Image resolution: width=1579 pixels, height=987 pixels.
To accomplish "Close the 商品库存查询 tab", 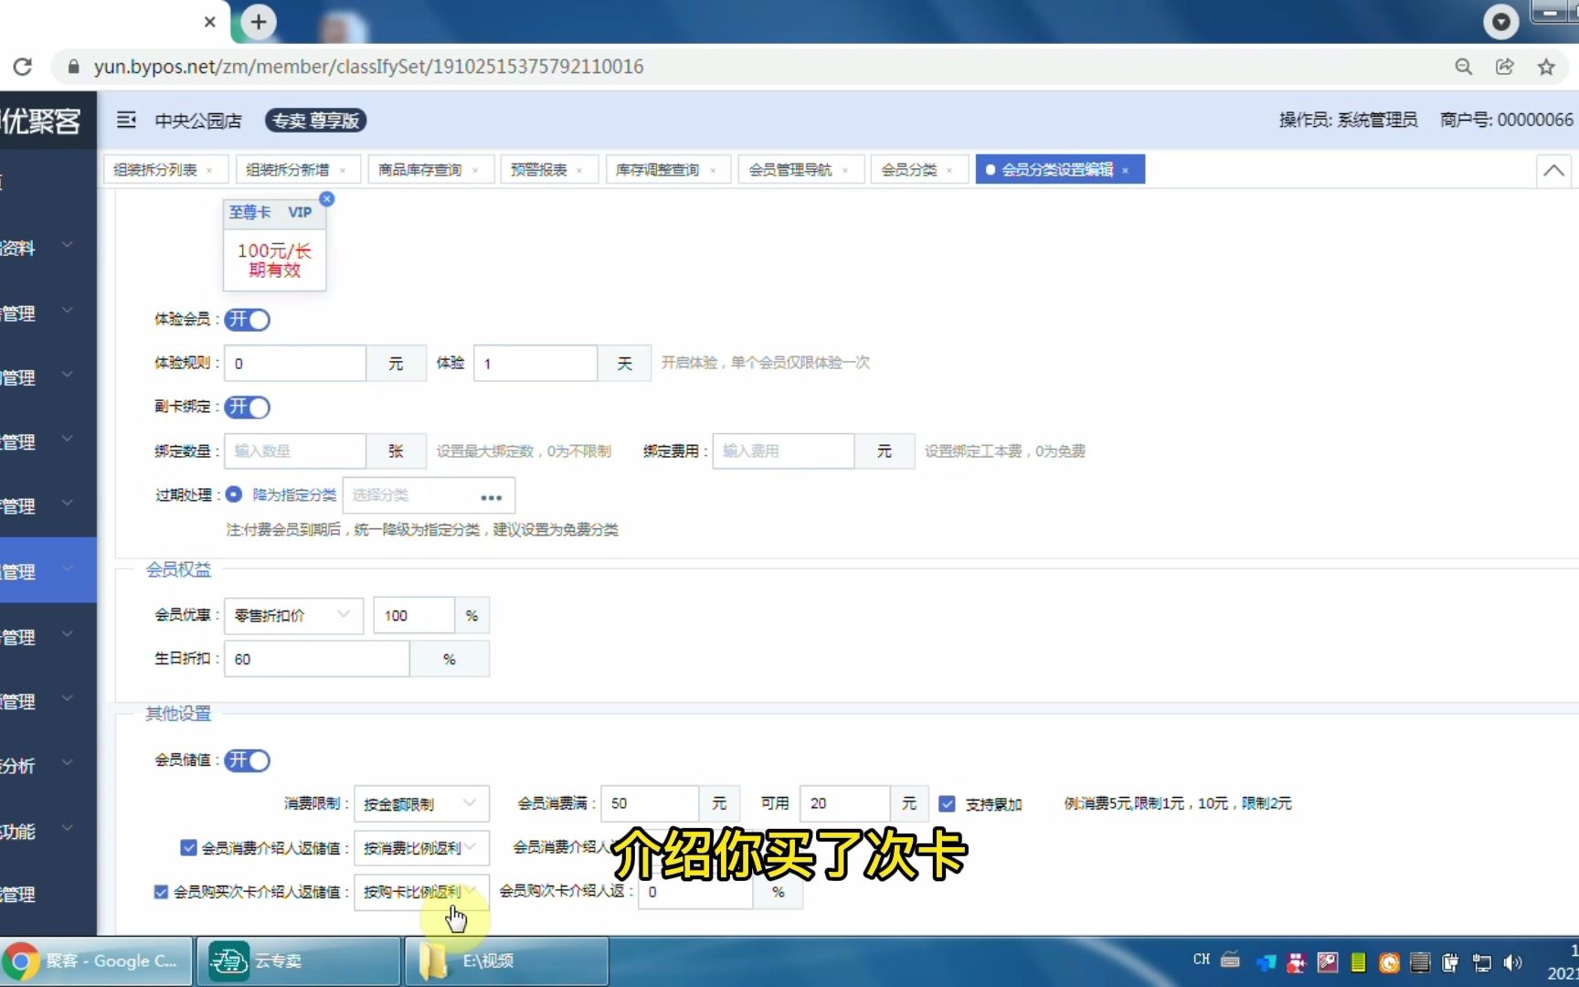I will coord(475,171).
